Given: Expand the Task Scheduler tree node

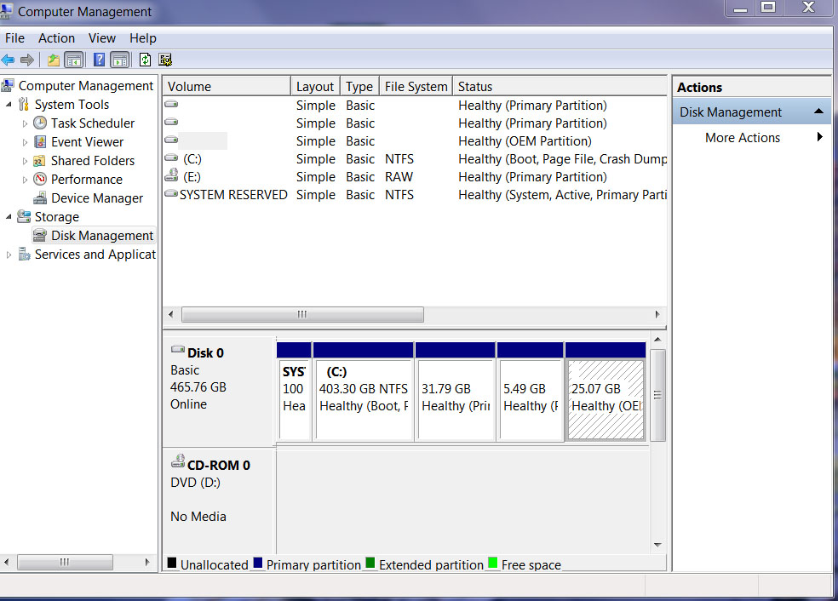Looking at the screenshot, I should click(26, 123).
